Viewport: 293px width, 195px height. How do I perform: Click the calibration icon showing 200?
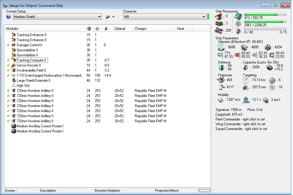[219, 30]
